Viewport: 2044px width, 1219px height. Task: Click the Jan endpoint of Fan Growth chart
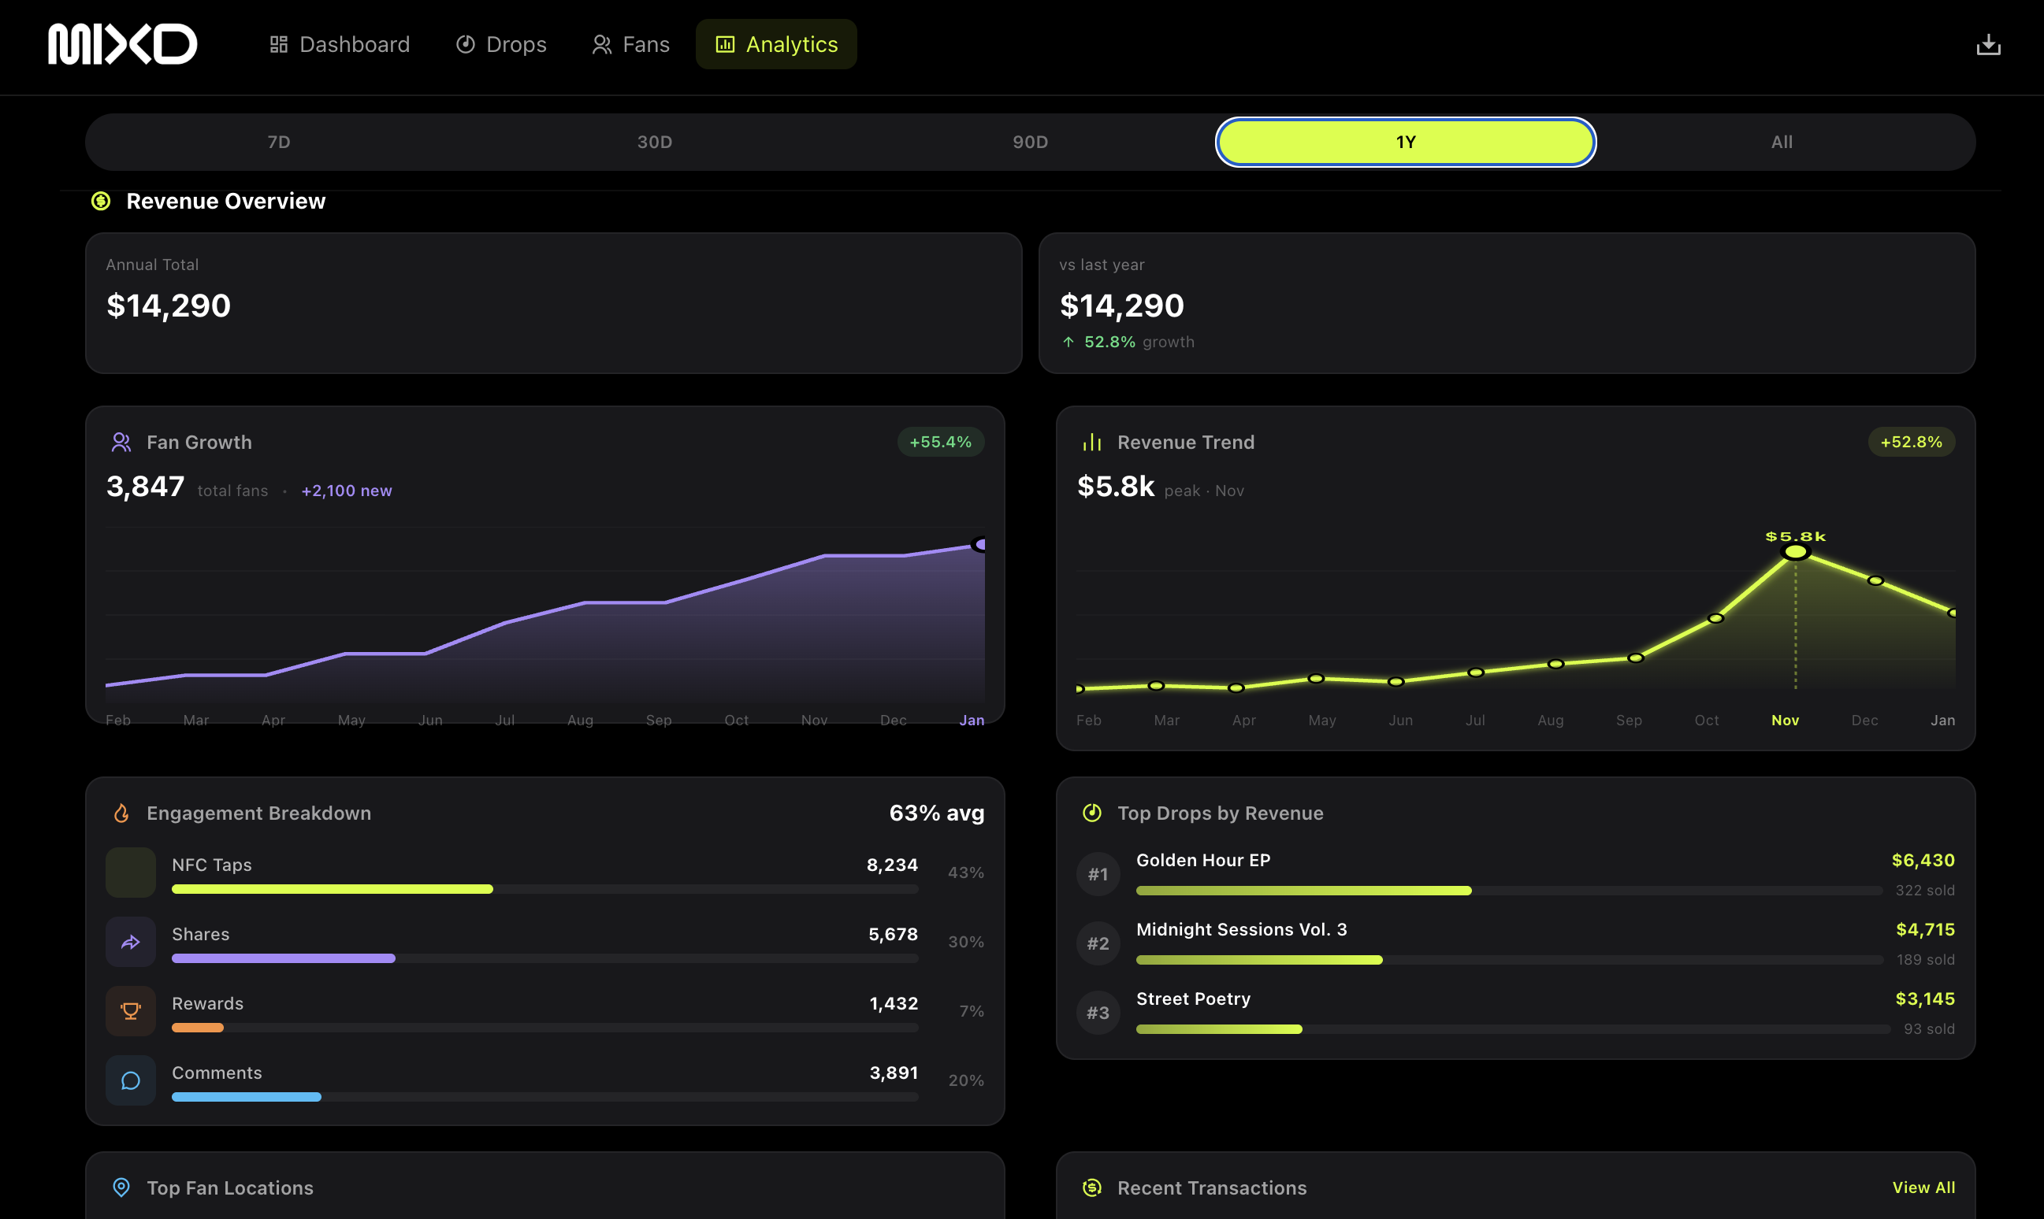[978, 545]
